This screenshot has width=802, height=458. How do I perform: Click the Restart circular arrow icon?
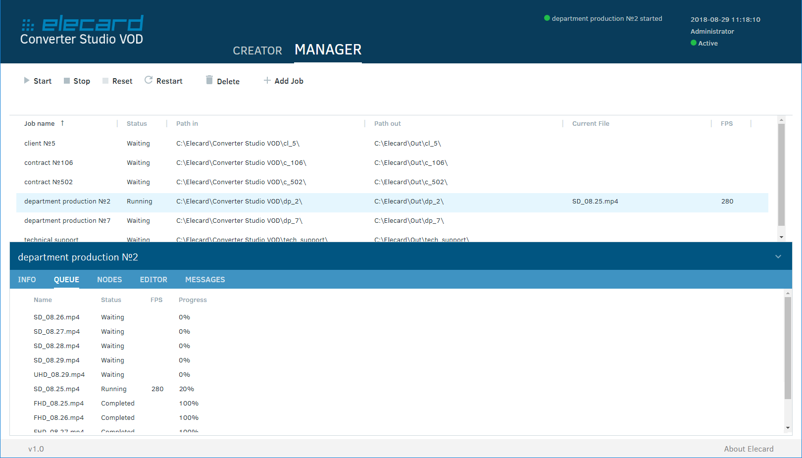point(149,80)
